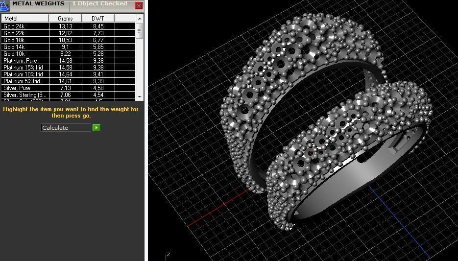Click the 9,1 grams value

click(66, 47)
